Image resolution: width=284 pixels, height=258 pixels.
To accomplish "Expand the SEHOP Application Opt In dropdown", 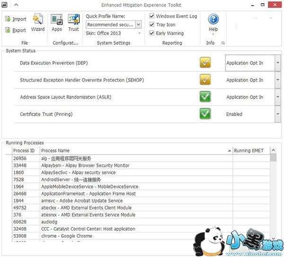I will (277, 80).
